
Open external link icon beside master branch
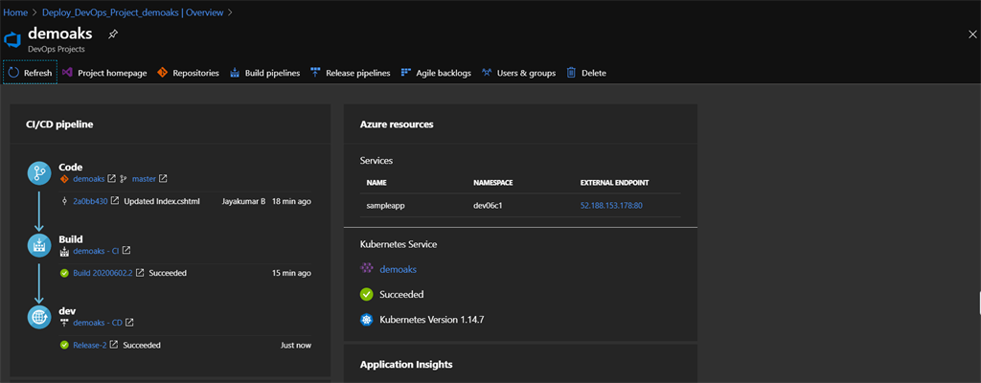coord(163,179)
